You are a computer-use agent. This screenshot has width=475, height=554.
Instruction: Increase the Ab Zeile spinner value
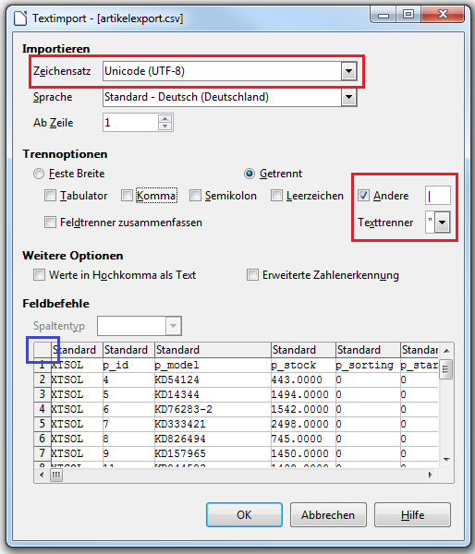pos(165,118)
